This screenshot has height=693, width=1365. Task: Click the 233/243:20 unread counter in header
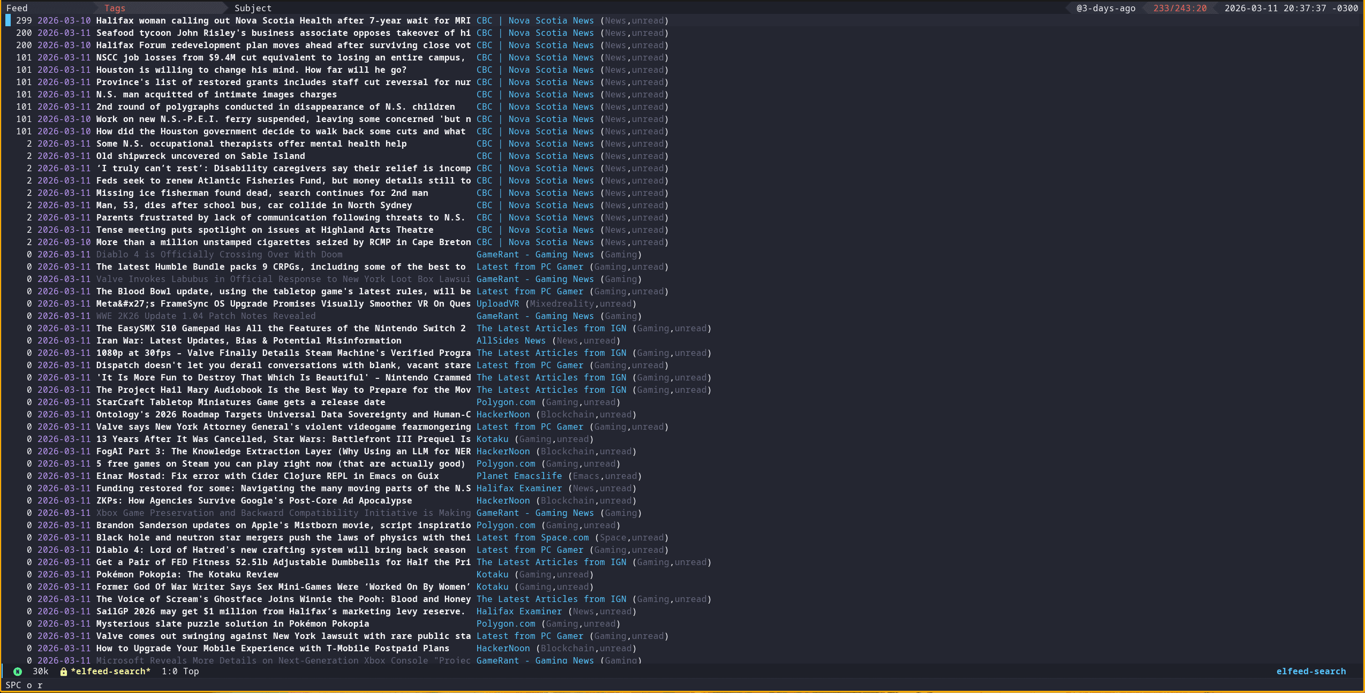click(x=1180, y=8)
